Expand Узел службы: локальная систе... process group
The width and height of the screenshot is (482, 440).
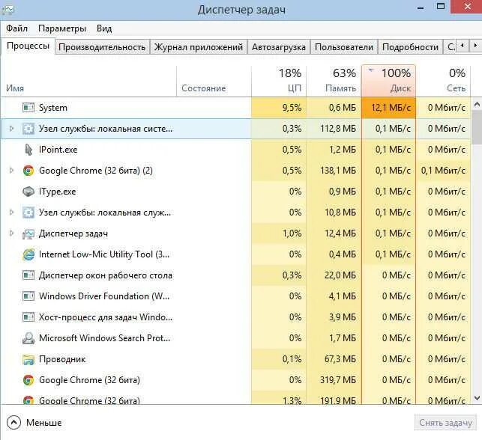tap(12, 129)
